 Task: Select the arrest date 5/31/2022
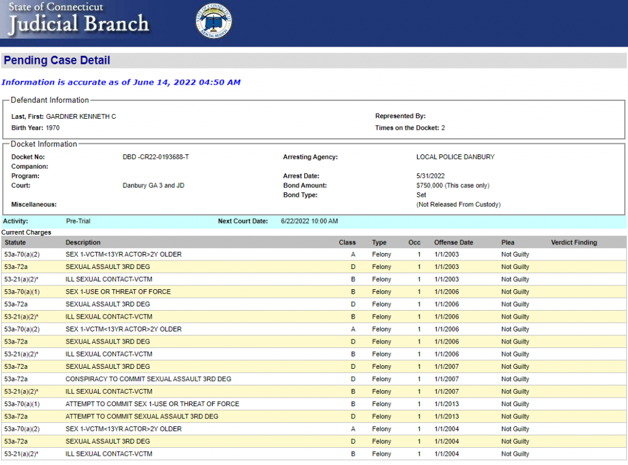coord(430,176)
